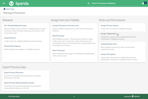Open Show Processes

[x=59, y=50]
